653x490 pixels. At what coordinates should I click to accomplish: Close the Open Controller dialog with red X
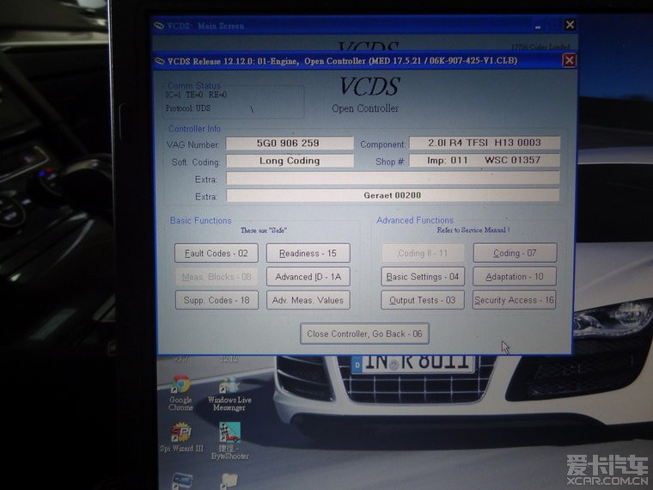click(570, 61)
